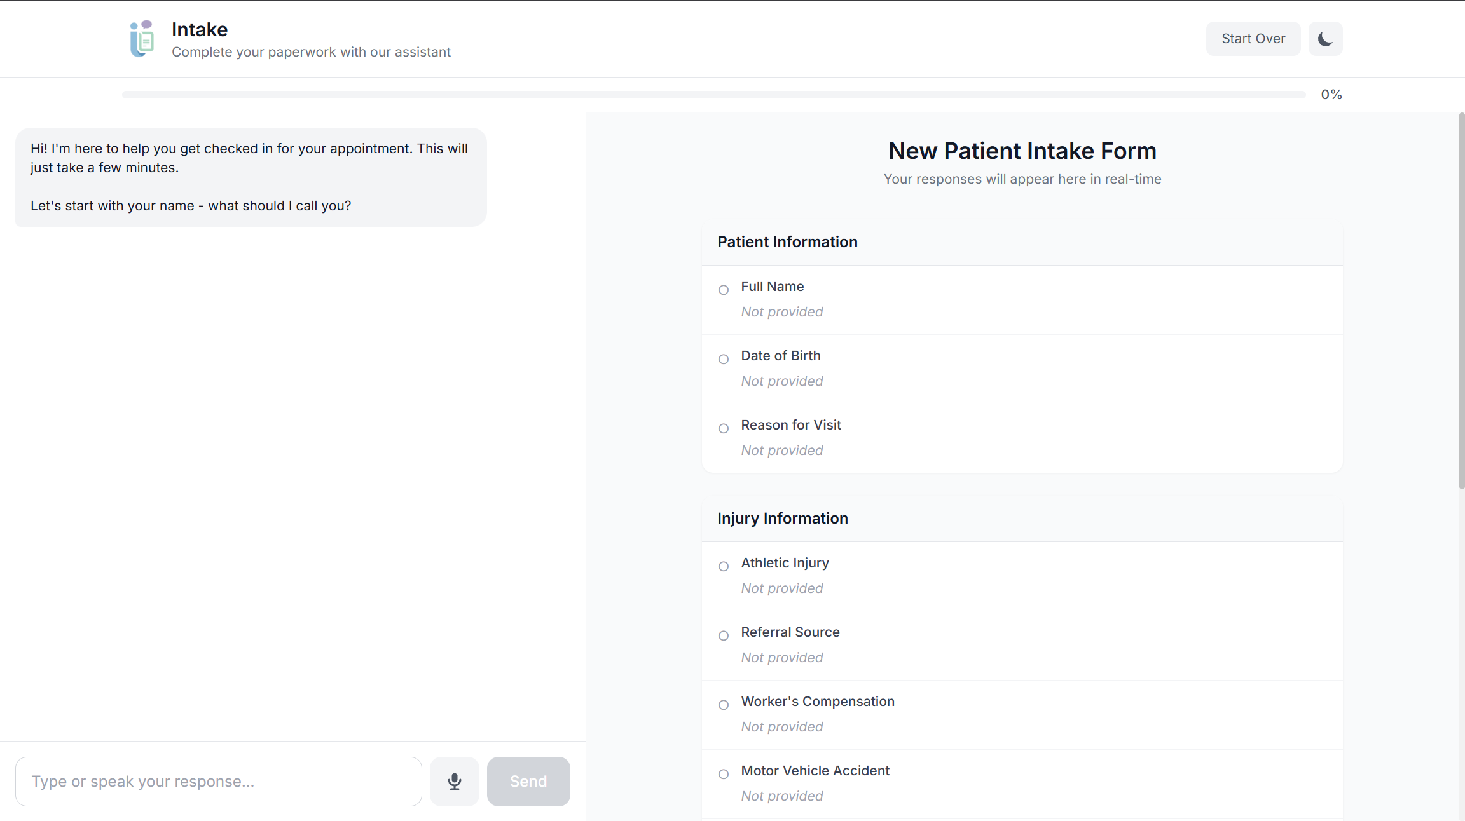Click the Full Name status circle

click(x=724, y=290)
